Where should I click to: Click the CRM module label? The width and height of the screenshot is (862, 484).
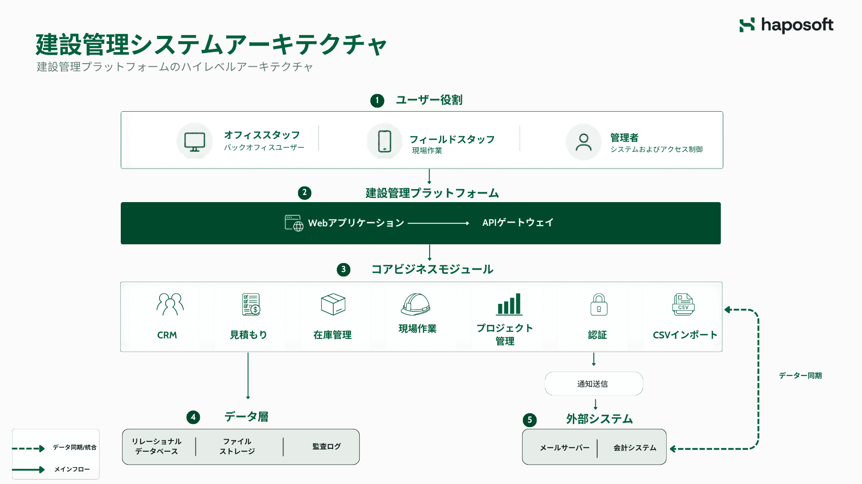click(167, 335)
